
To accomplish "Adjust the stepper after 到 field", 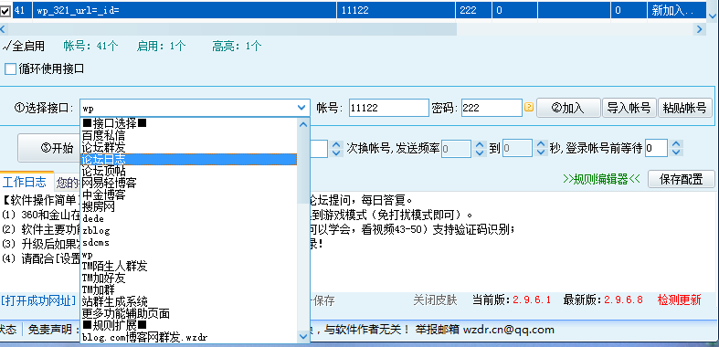I will tap(541, 149).
